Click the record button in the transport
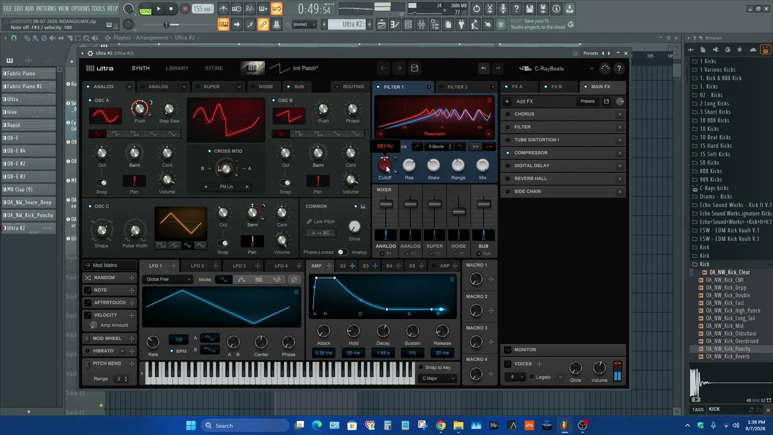This screenshot has width=773, height=435. coord(185,9)
